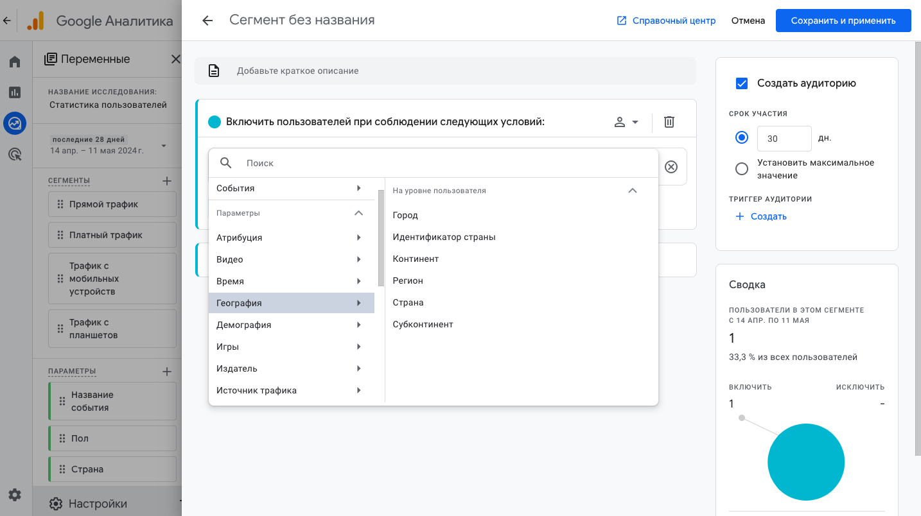Click the Переменные panel icon

pos(51,59)
